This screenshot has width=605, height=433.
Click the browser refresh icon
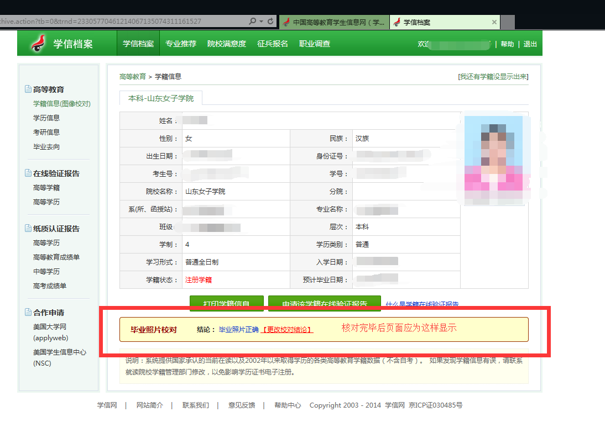coord(270,21)
